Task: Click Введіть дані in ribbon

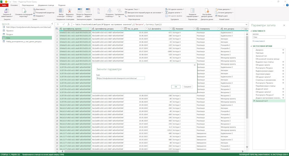Action: pyautogui.click(x=221, y=16)
